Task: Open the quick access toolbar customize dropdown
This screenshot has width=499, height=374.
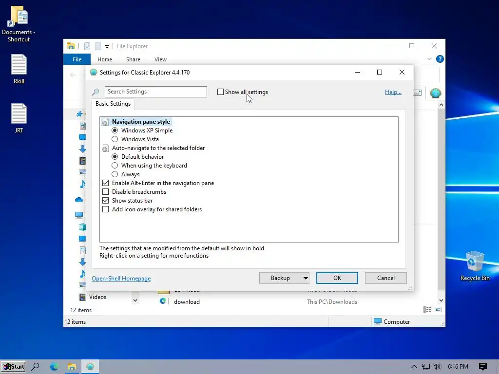Action: click(x=107, y=46)
